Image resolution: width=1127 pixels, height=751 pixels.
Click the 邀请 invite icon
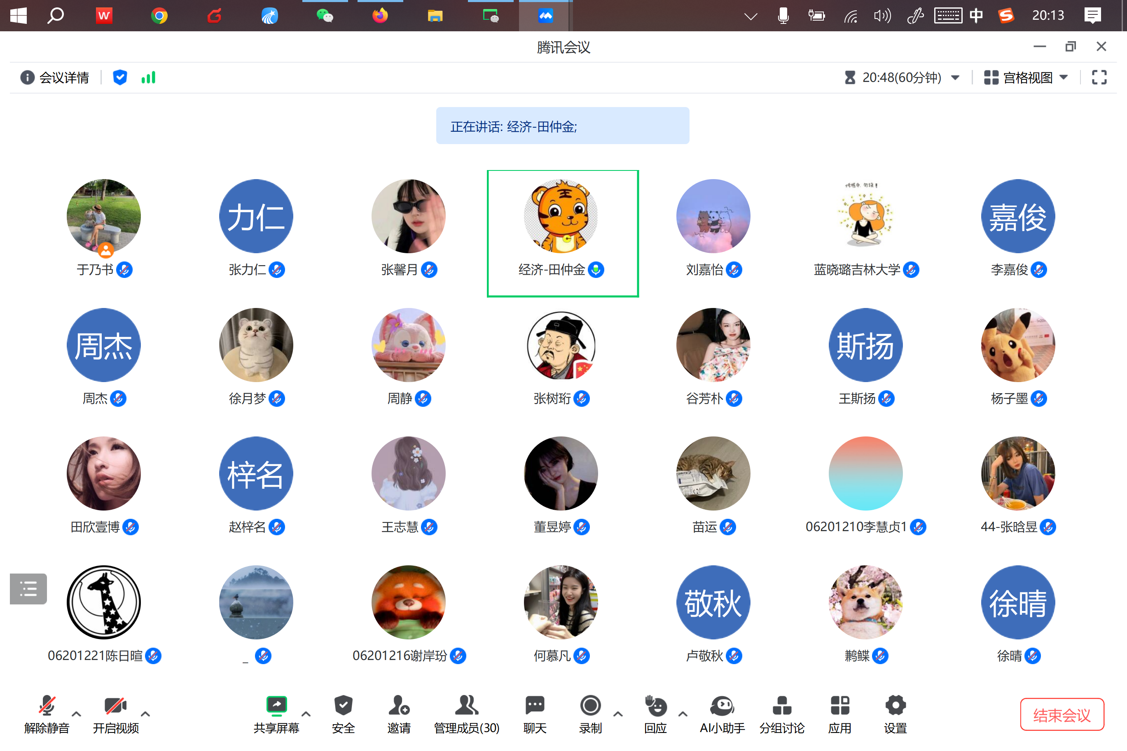(399, 705)
